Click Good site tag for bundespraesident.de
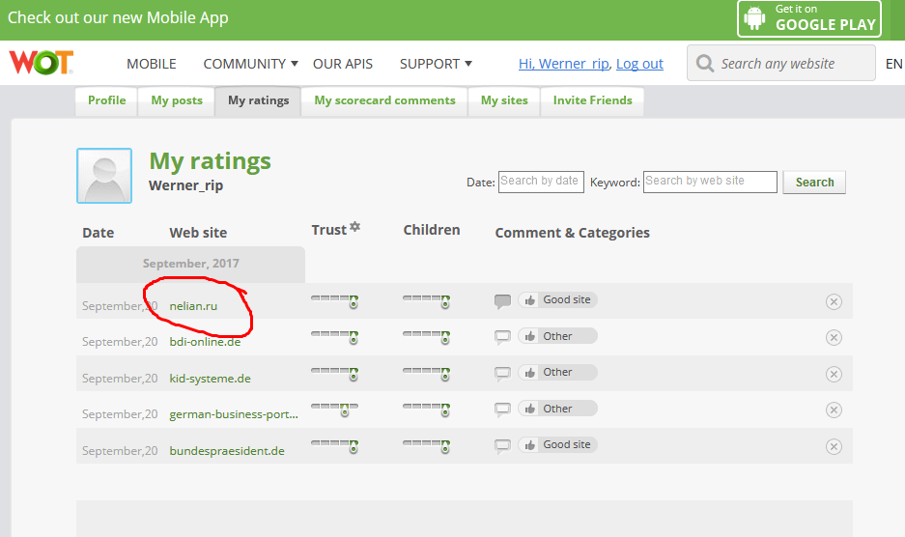This screenshot has height=537, width=905. pos(557,444)
